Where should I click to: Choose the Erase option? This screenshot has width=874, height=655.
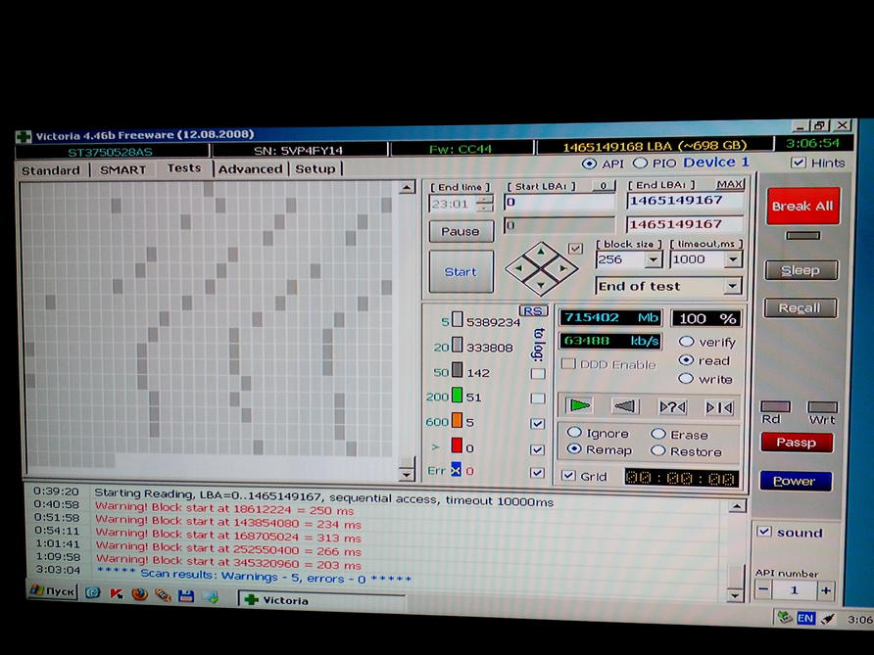[x=658, y=434]
